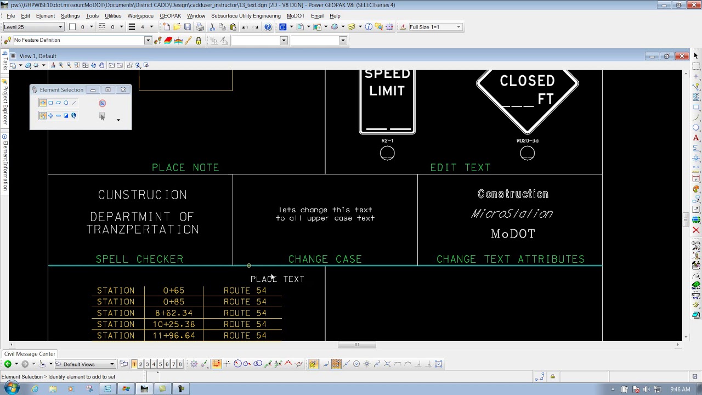The width and height of the screenshot is (702, 395).
Task: Choose the Add selection mode plus icon
Action: [50, 116]
